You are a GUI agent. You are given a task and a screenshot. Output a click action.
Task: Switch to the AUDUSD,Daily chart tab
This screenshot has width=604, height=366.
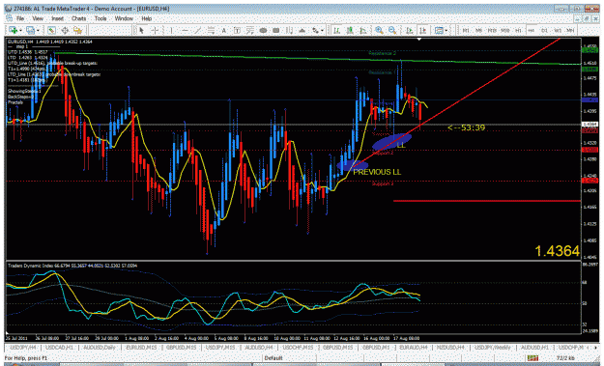pyautogui.click(x=99, y=348)
